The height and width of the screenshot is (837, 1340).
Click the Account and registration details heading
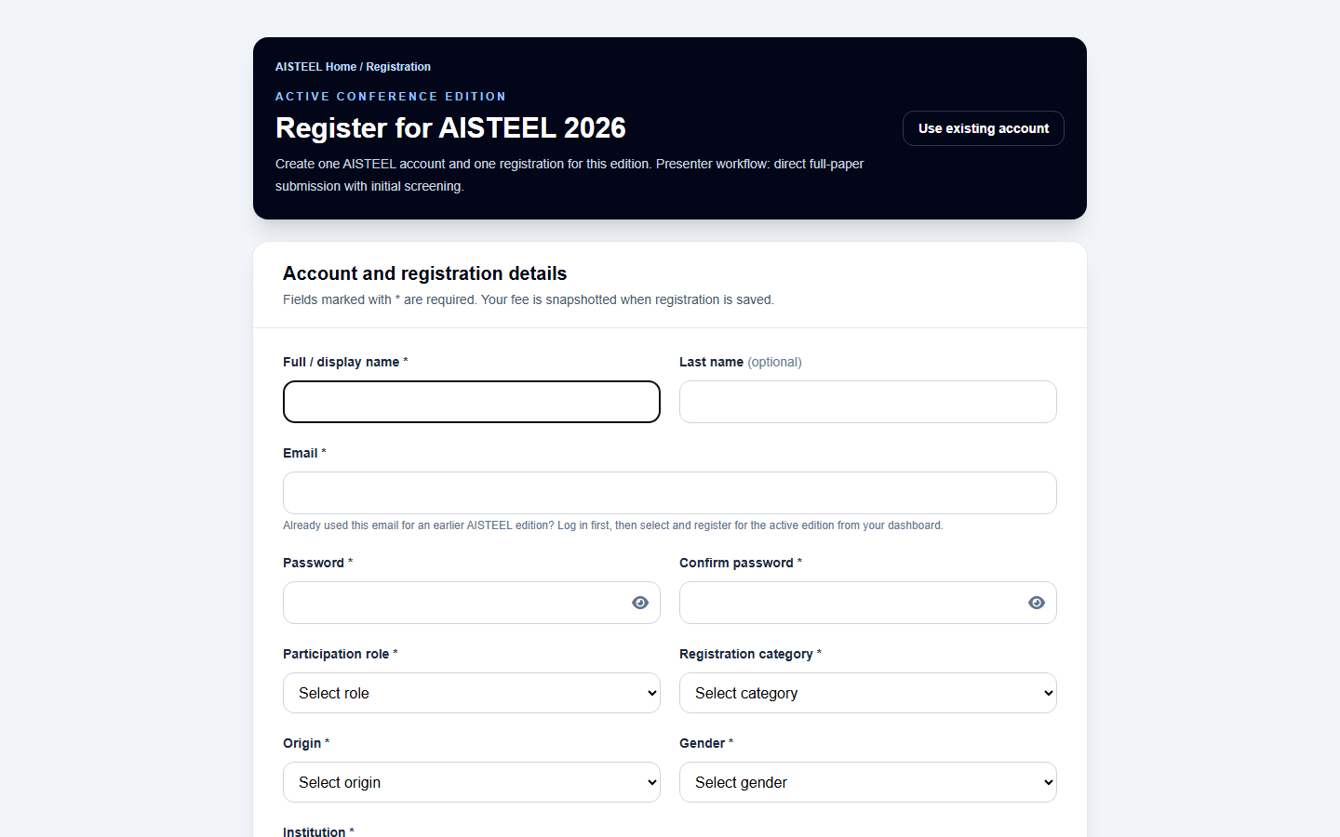(424, 273)
